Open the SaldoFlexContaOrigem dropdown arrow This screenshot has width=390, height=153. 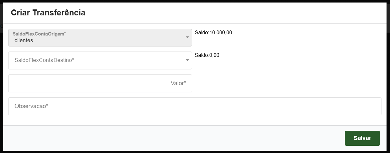pos(187,37)
